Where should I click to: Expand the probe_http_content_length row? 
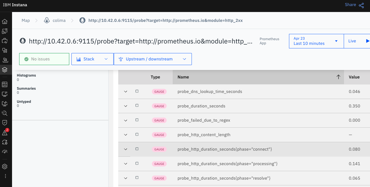tap(126, 135)
